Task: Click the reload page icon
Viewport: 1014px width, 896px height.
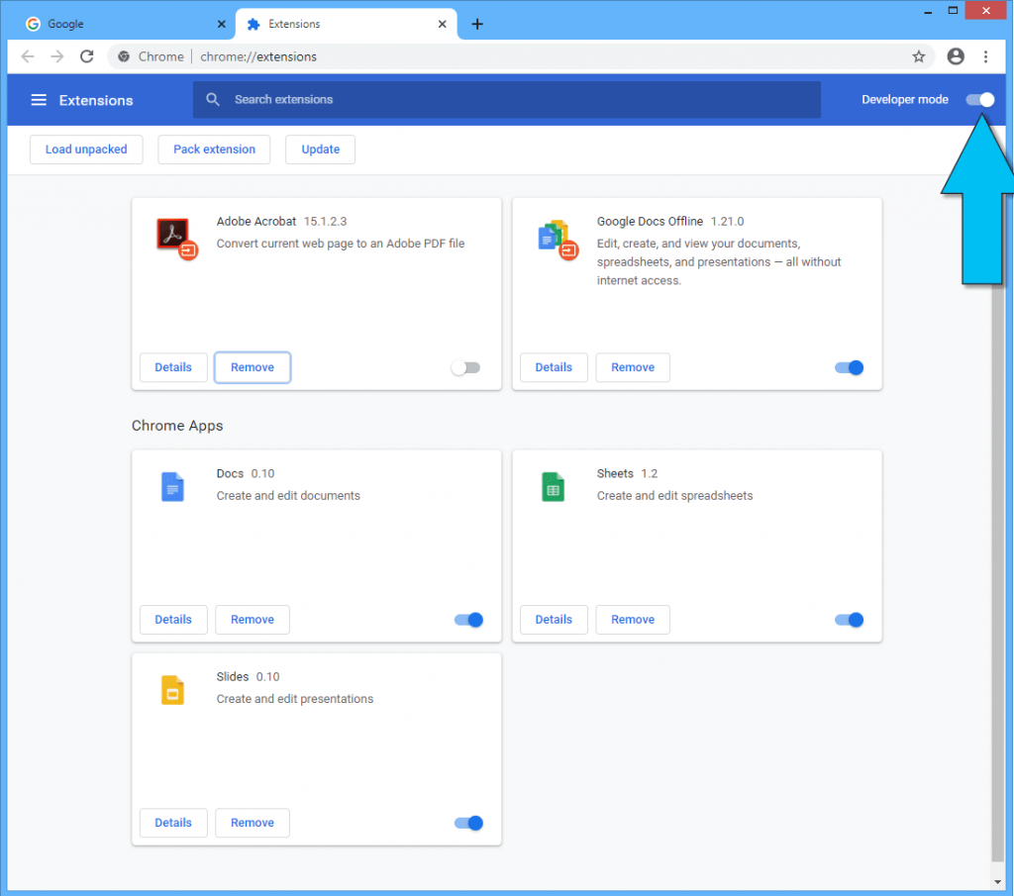Action: pyautogui.click(x=87, y=56)
